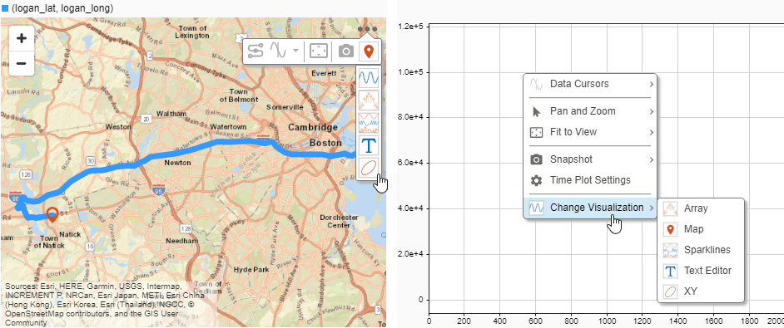
Task: Click the Array submenu icon
Action: 670,208
